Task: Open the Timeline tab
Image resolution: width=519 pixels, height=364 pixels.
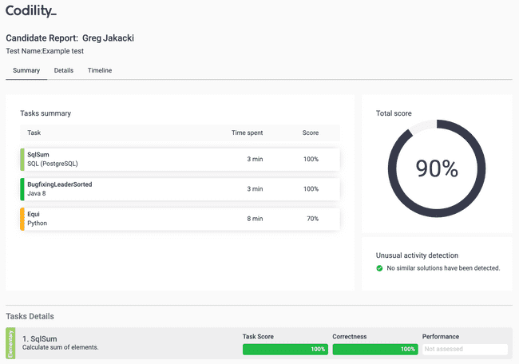Action: pyautogui.click(x=100, y=70)
